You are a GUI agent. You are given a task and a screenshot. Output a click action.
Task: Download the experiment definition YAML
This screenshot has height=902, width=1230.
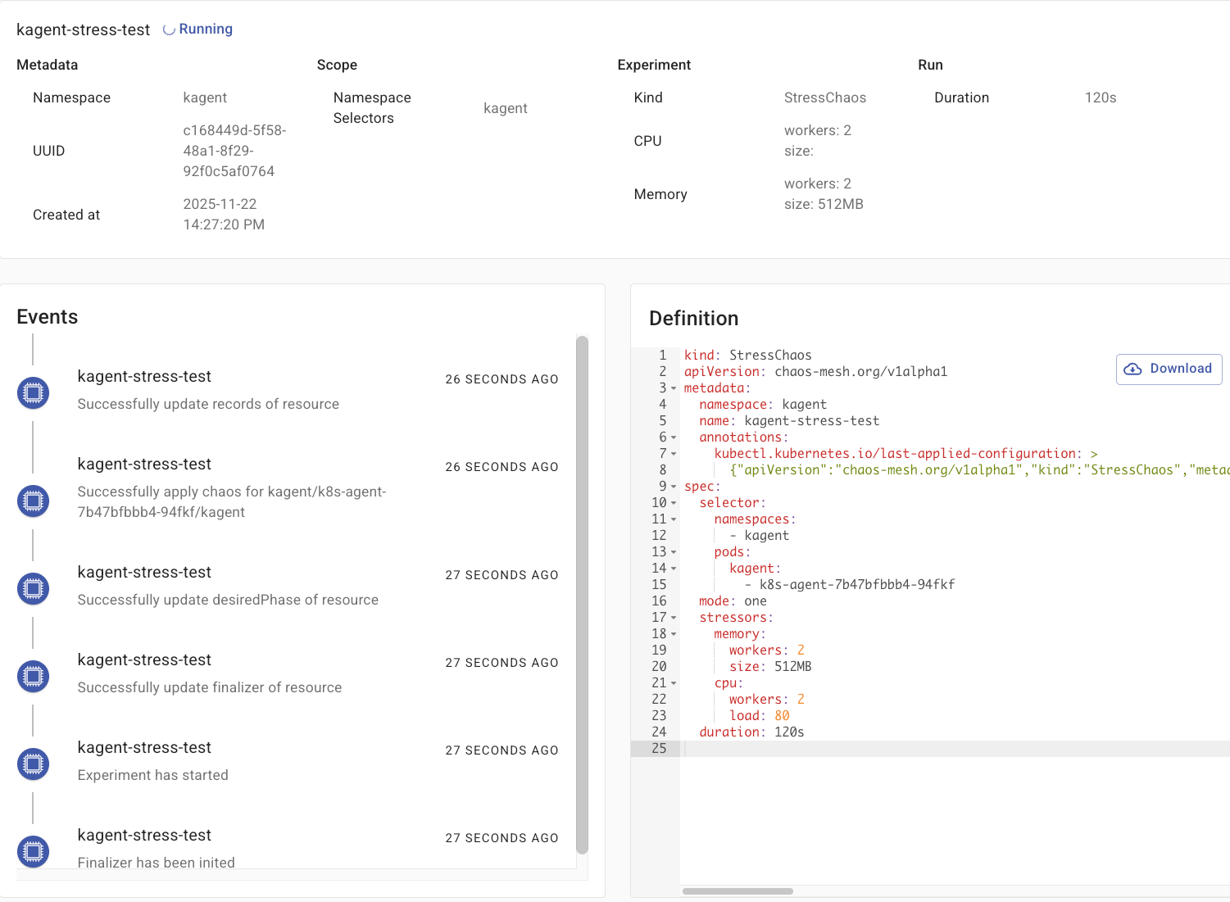click(x=1169, y=369)
